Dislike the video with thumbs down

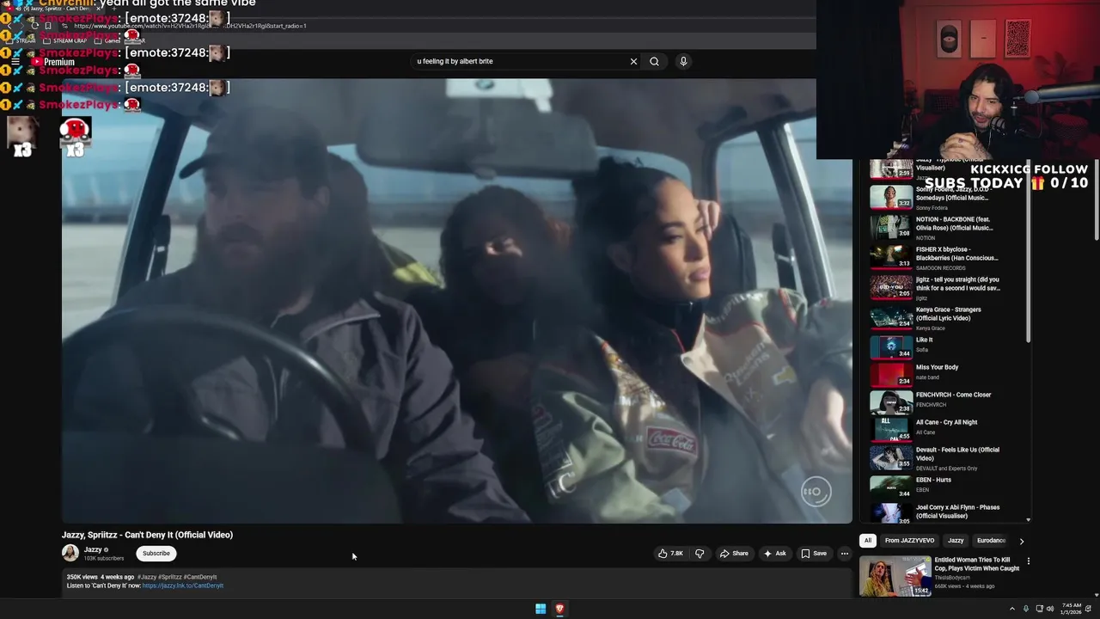pos(700,554)
